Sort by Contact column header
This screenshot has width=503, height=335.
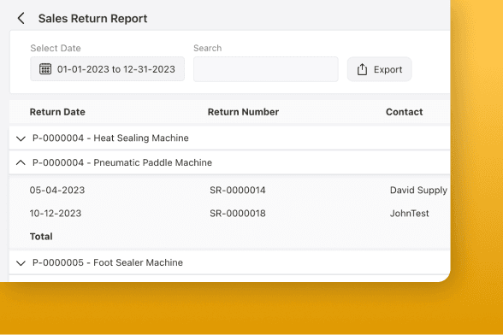pos(404,112)
